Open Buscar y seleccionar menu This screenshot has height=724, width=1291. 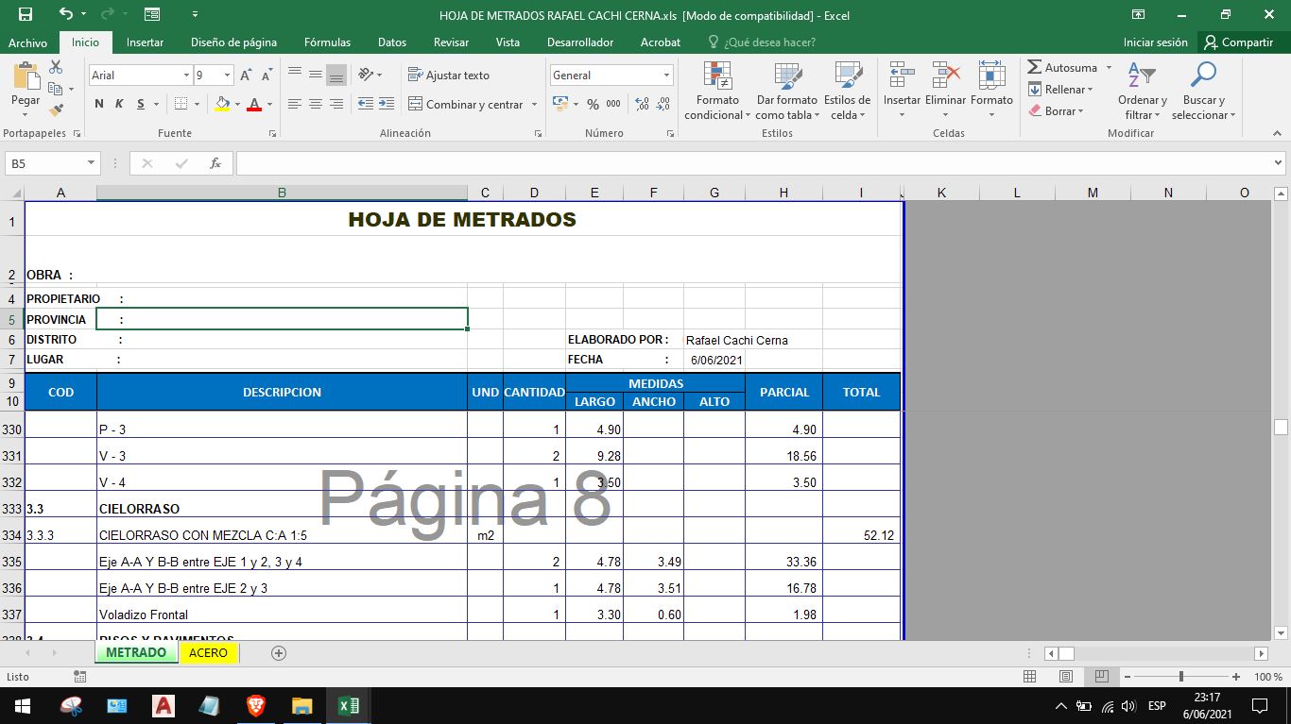[1203, 92]
